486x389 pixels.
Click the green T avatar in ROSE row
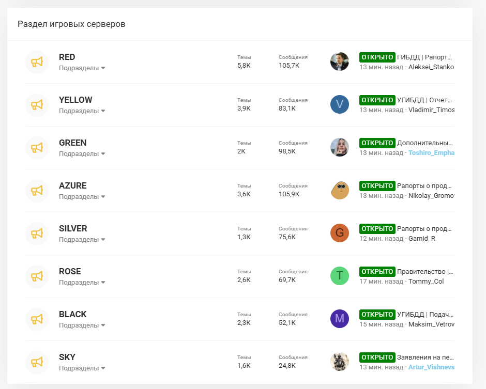[x=339, y=276]
